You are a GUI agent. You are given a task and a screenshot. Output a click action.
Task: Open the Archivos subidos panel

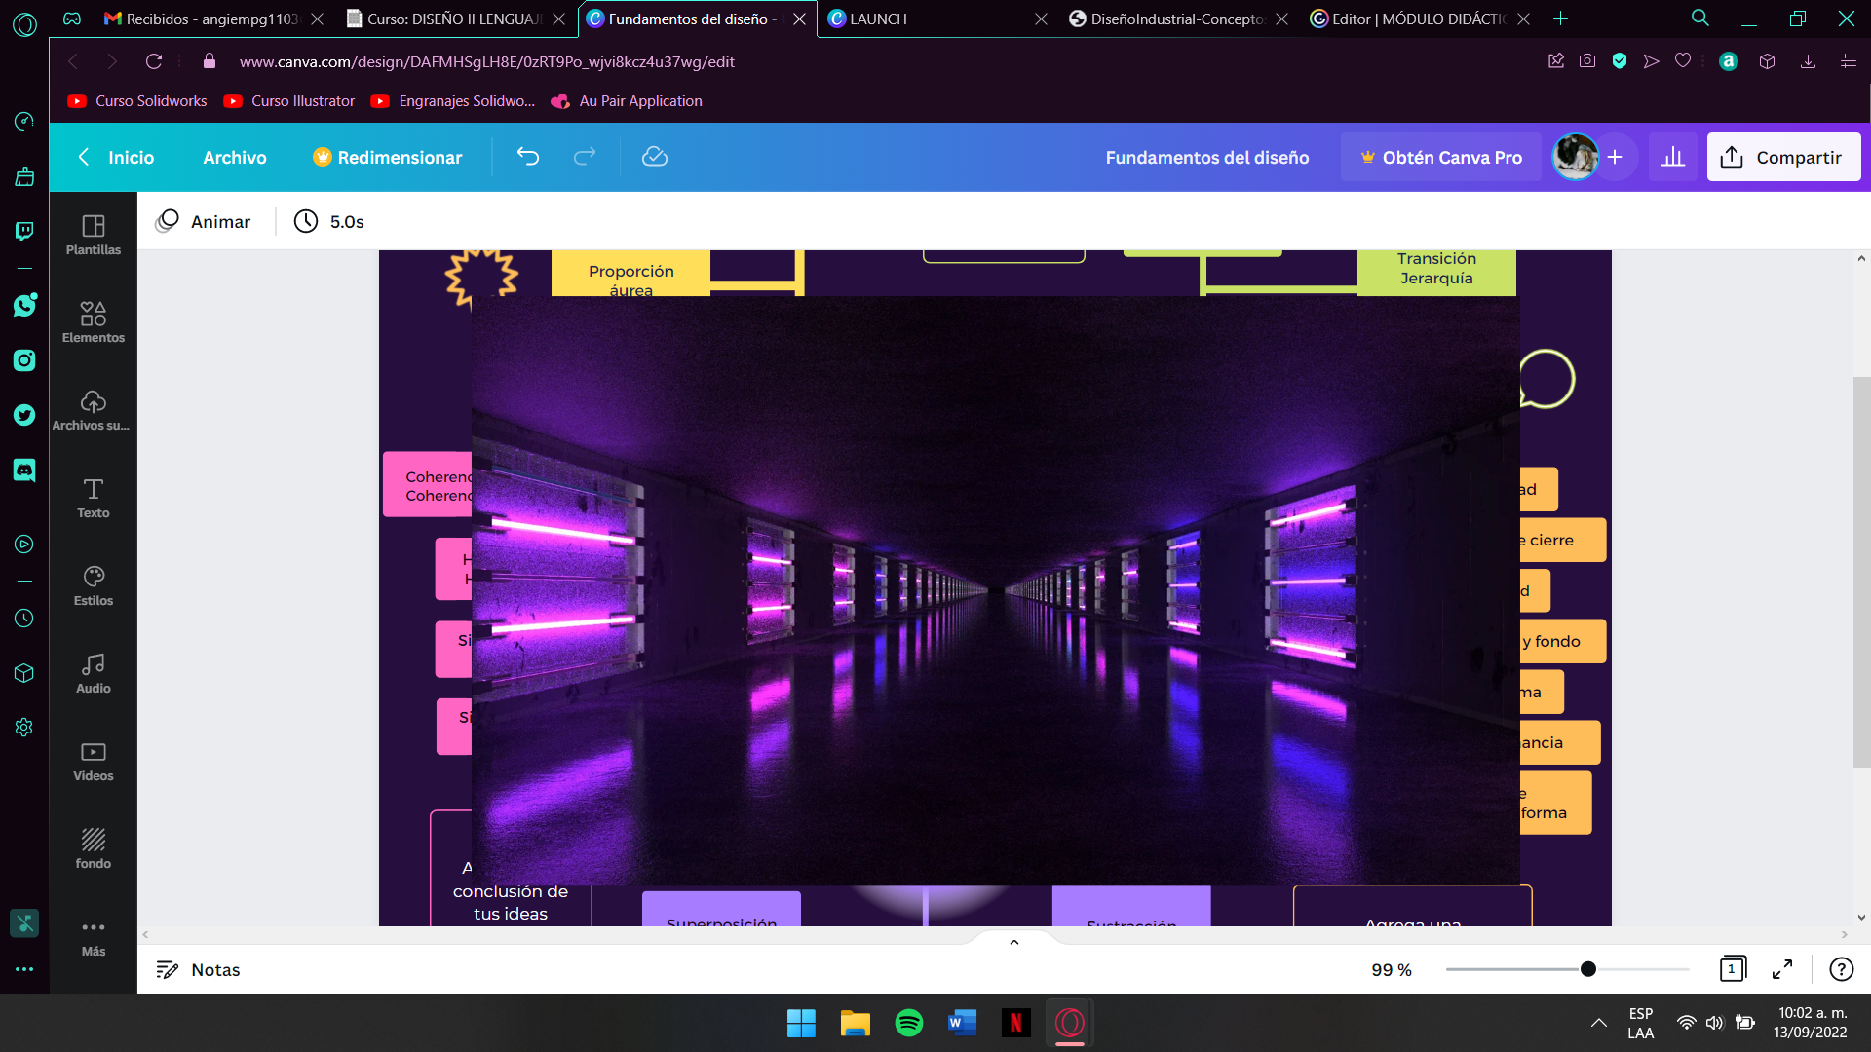point(93,409)
